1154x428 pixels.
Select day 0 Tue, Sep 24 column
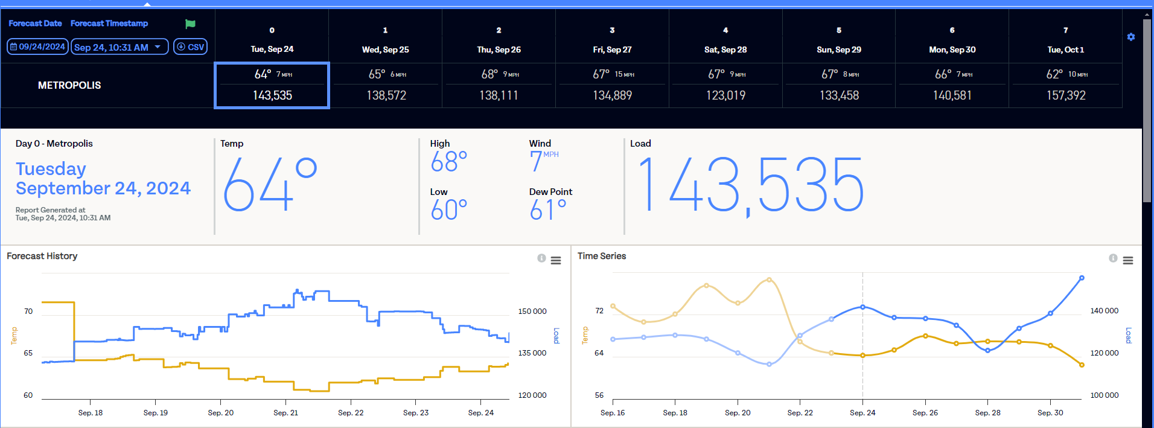click(x=272, y=37)
